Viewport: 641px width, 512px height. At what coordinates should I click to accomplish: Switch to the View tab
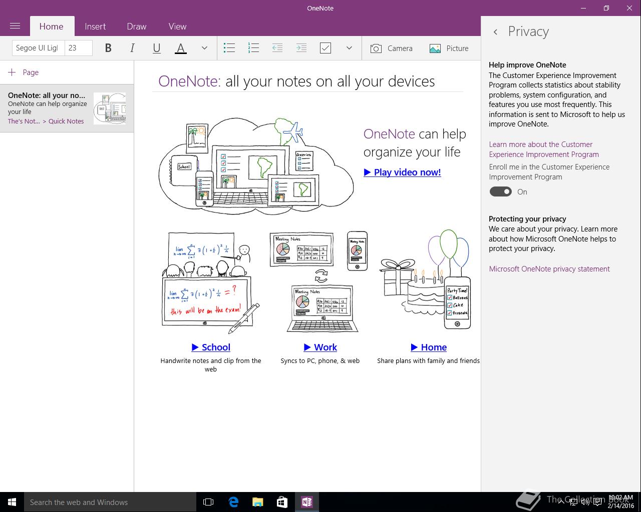pyautogui.click(x=177, y=26)
